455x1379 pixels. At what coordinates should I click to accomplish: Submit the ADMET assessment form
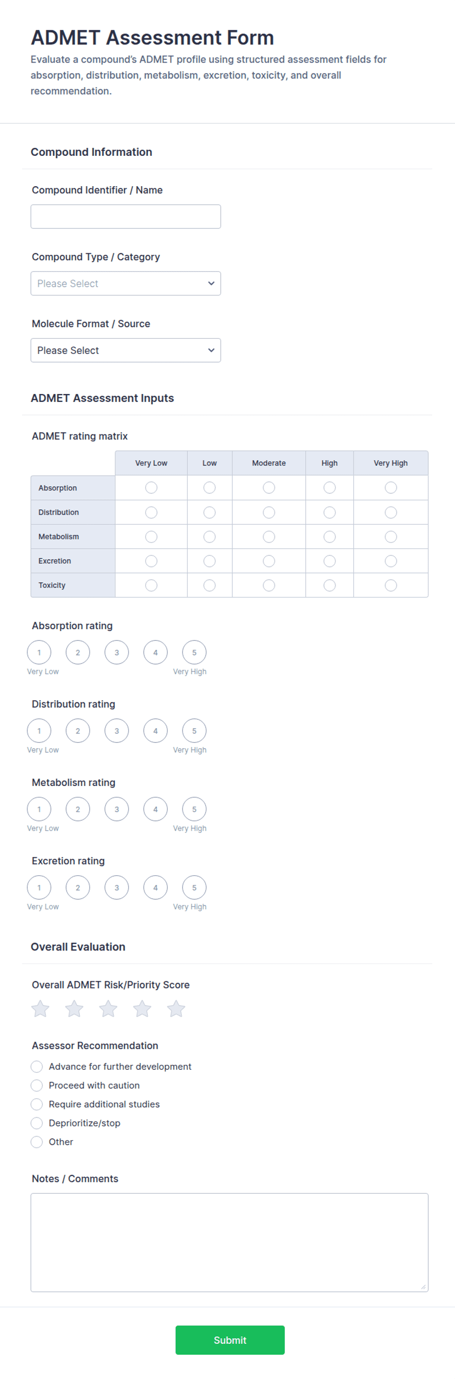tap(230, 1340)
